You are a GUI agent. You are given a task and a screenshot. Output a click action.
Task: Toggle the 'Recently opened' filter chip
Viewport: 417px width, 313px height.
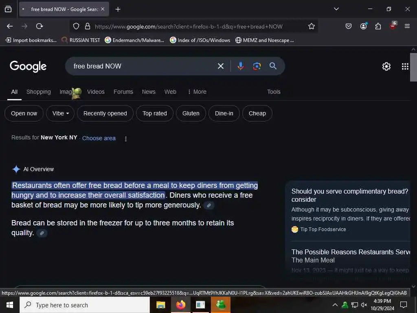(x=105, y=113)
